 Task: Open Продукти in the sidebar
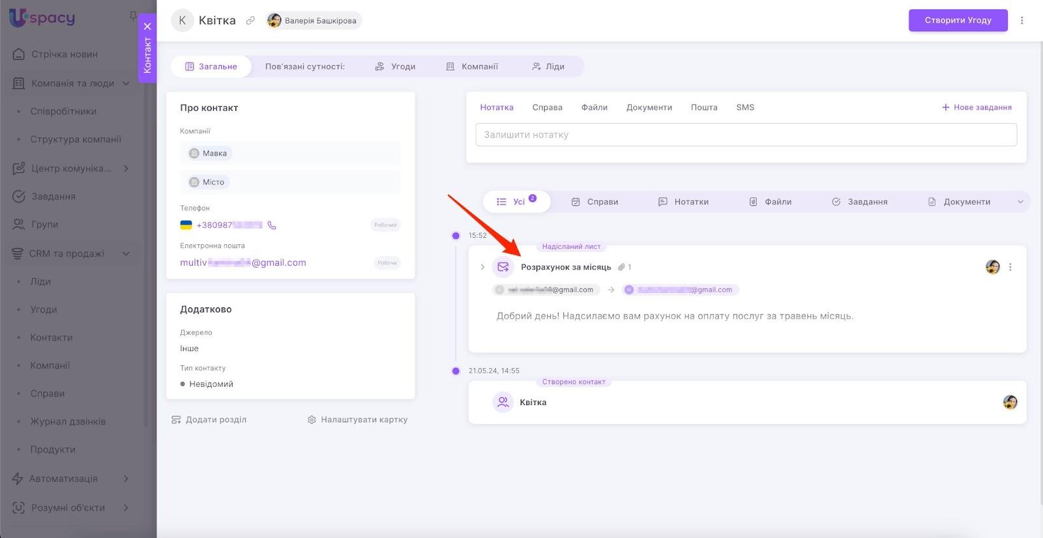click(x=53, y=450)
